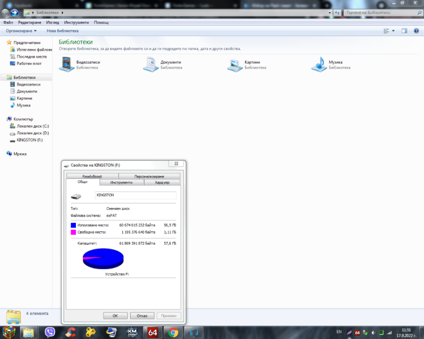Click the KINGSTON volume label field
The width and height of the screenshot is (424, 339).
[x=136, y=195]
